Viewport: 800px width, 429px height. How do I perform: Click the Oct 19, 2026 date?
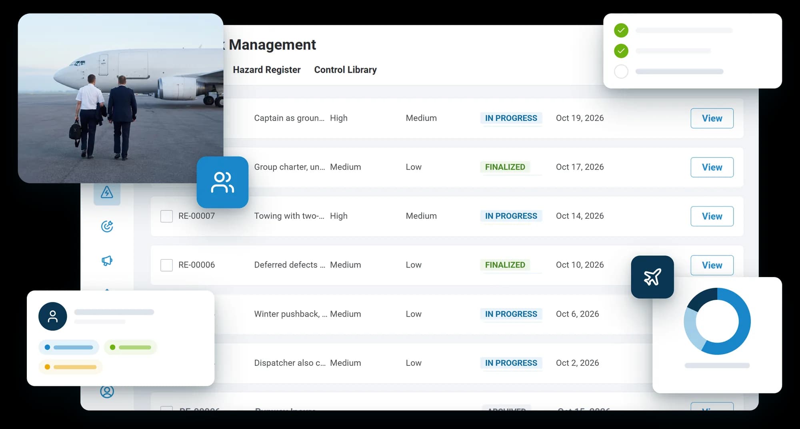point(580,118)
